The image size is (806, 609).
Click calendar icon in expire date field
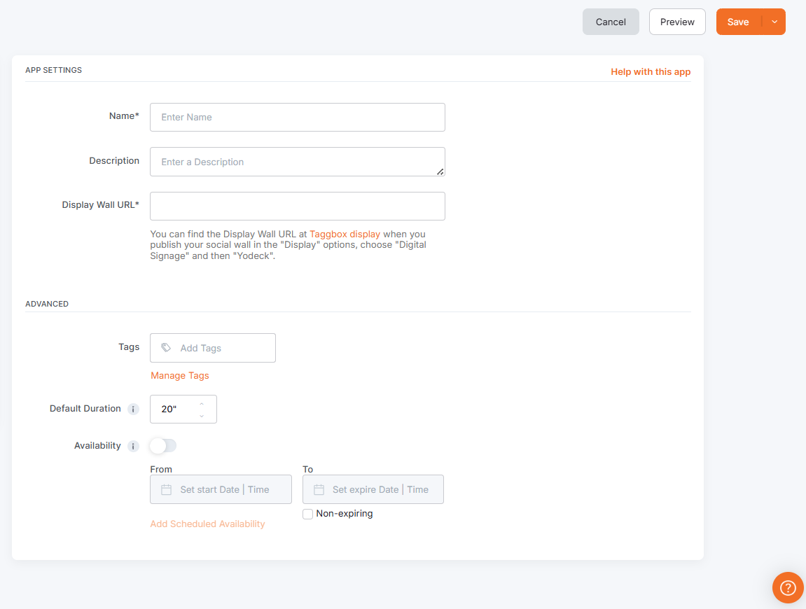319,490
